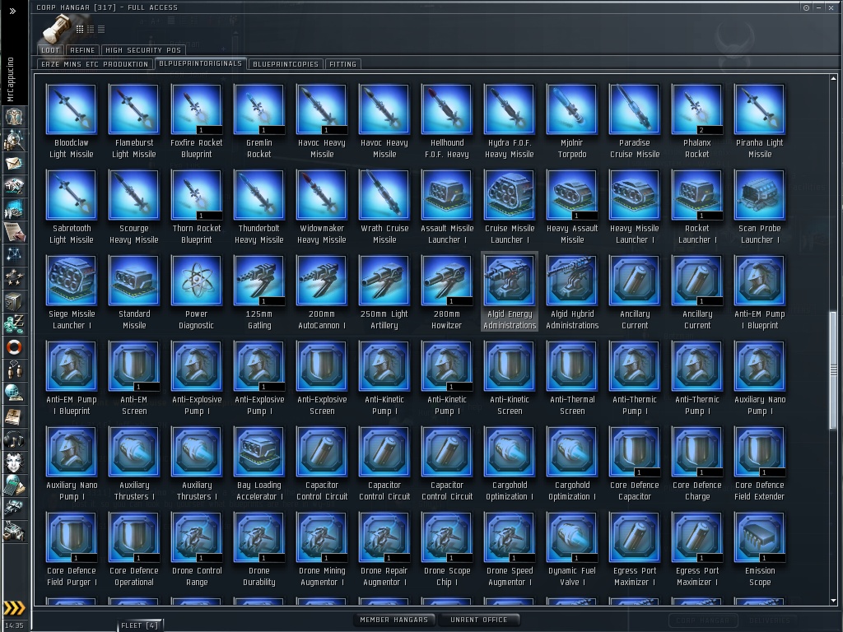Open the Character Sheet from the Neocom

[14, 117]
